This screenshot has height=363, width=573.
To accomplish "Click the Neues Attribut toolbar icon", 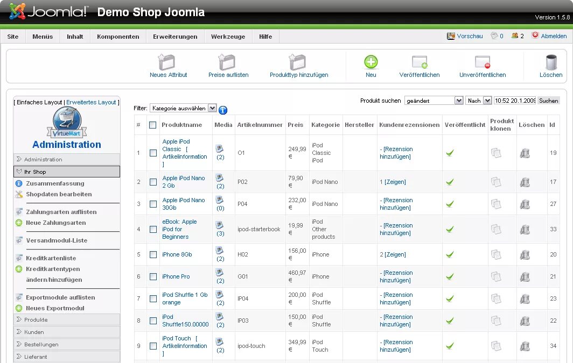I will 167,62.
